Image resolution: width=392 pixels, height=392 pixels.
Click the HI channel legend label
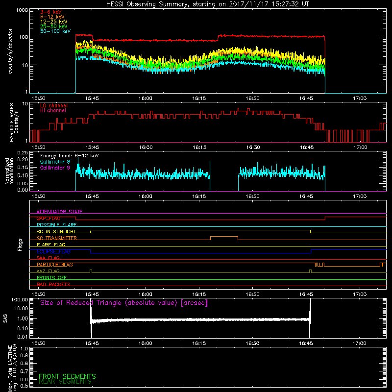tap(53, 110)
